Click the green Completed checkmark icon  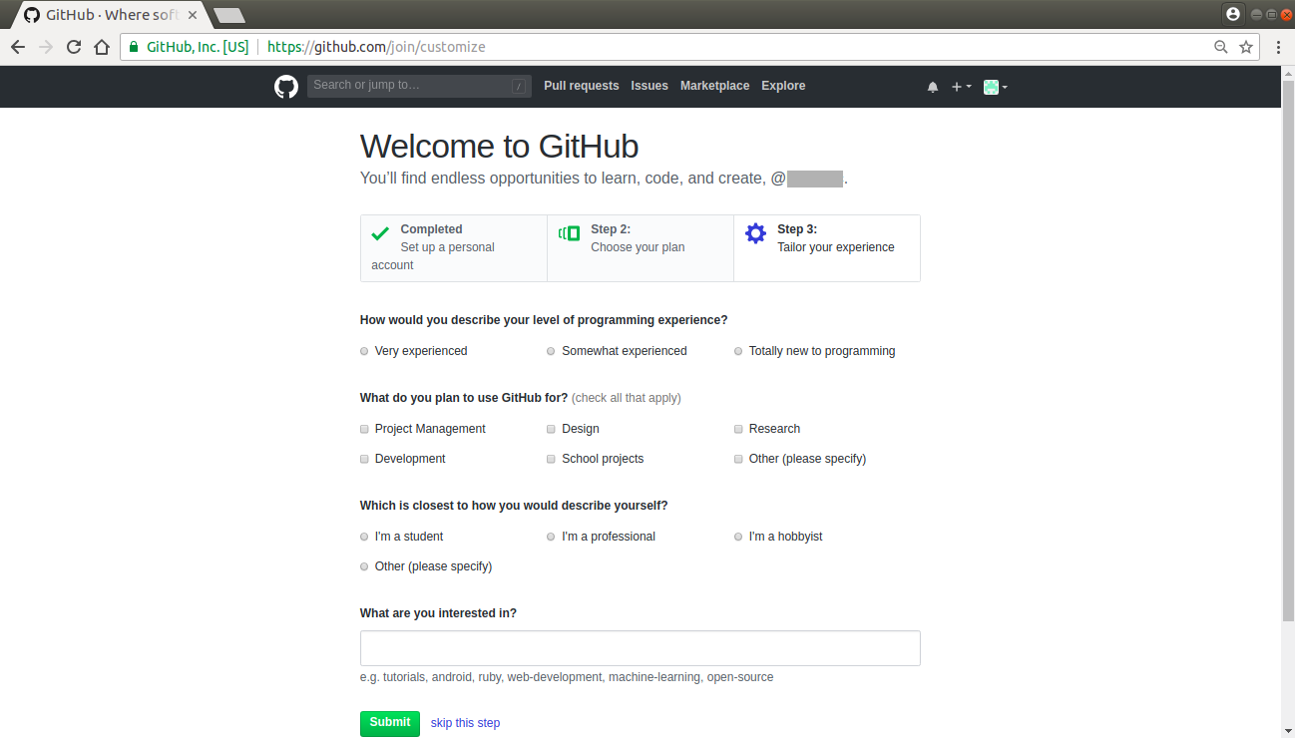coord(380,234)
